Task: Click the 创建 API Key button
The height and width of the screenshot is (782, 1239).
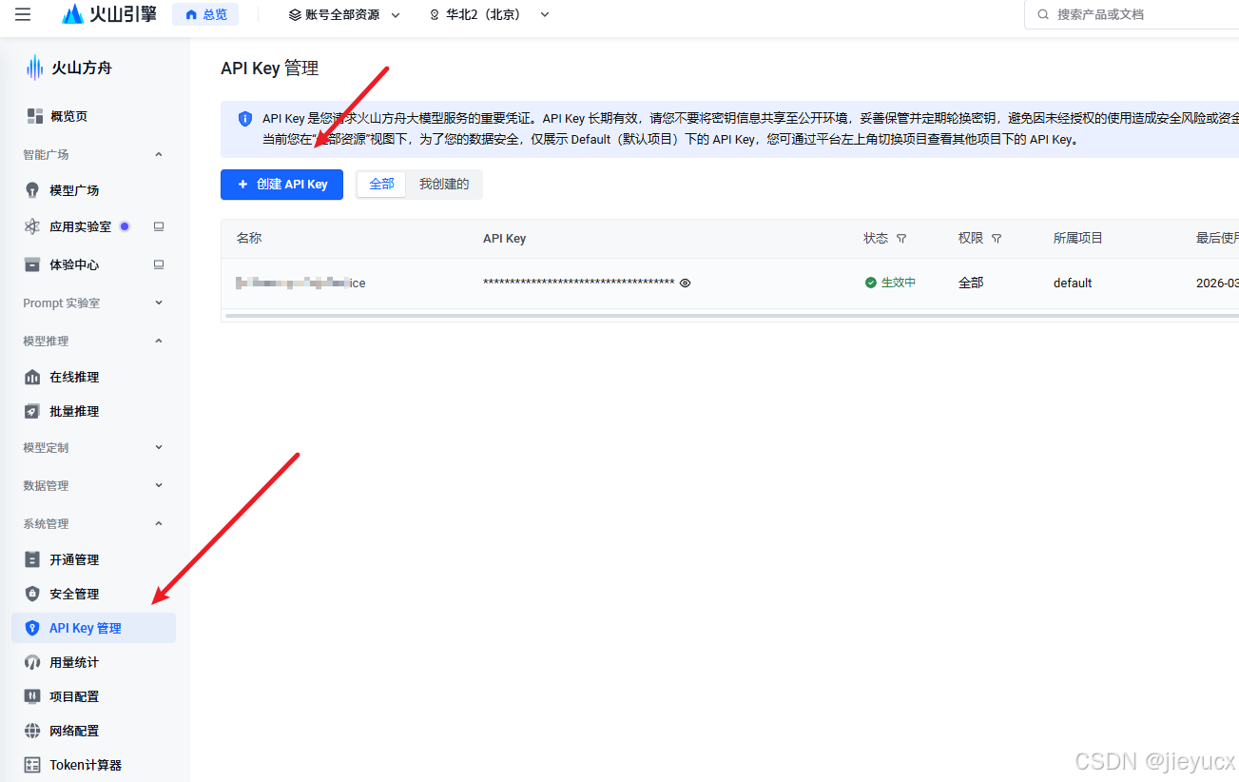Action: pos(281,185)
